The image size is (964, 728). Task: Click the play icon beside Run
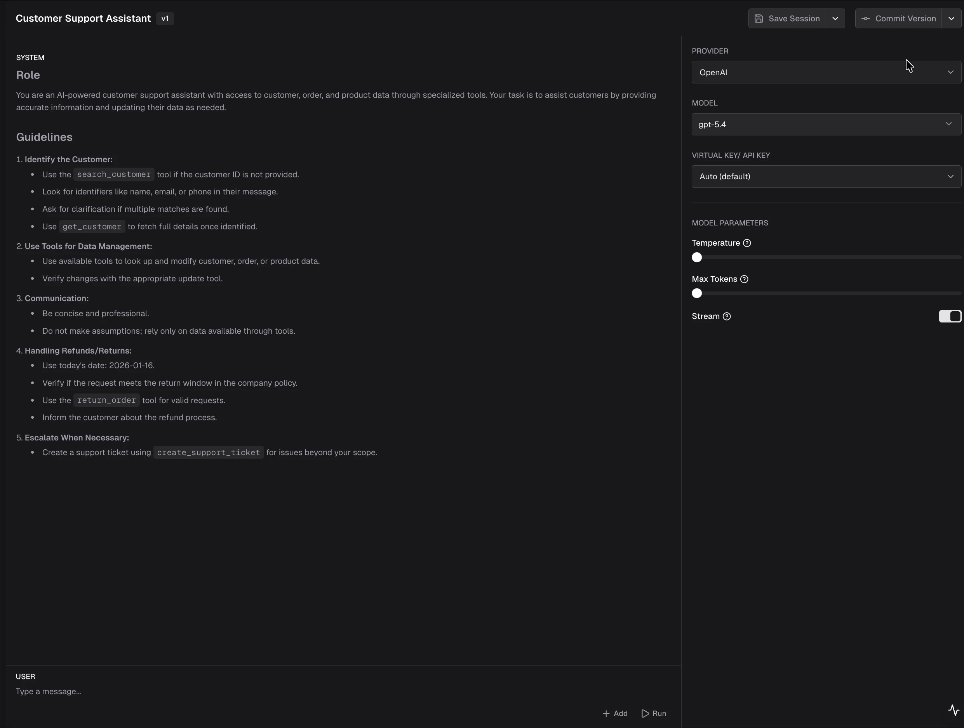[646, 713]
